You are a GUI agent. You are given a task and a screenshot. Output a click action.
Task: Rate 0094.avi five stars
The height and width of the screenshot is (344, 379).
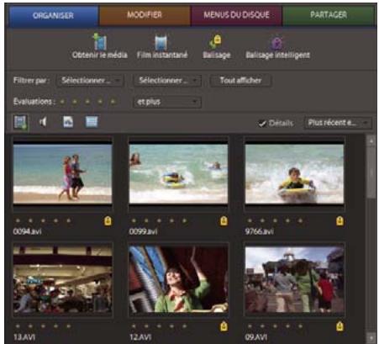click(68, 220)
